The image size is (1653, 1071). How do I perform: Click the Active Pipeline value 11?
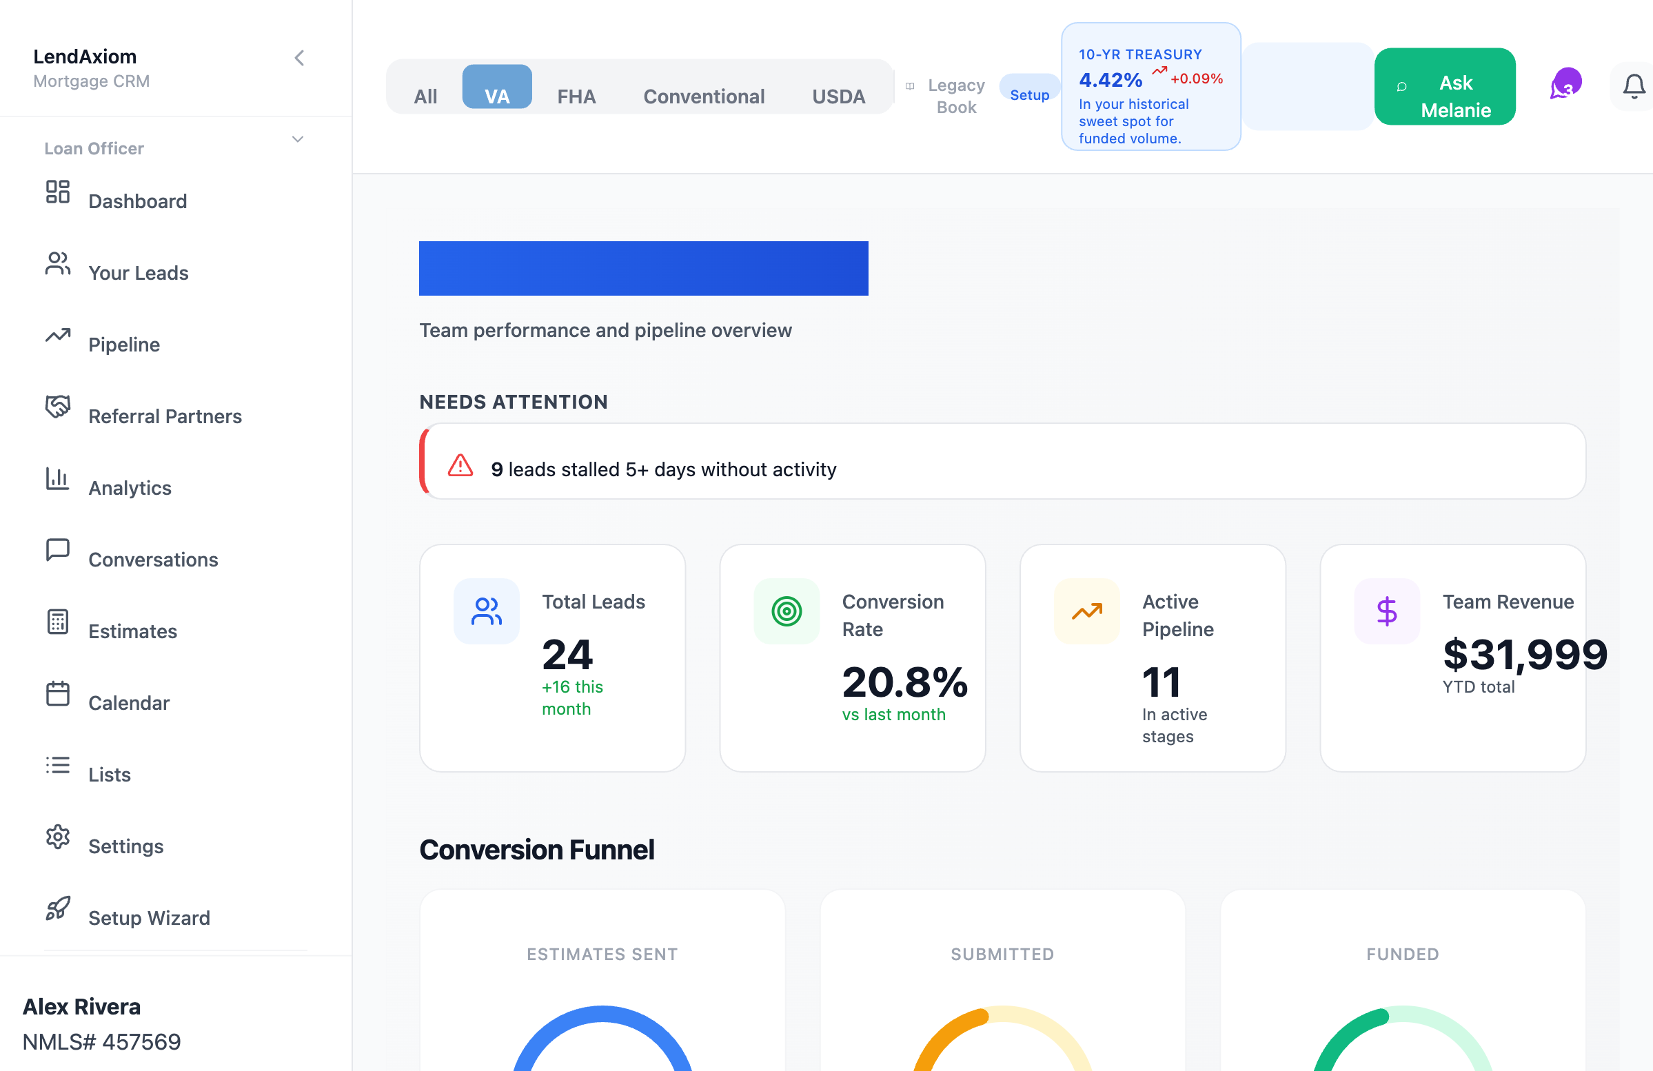click(1162, 682)
